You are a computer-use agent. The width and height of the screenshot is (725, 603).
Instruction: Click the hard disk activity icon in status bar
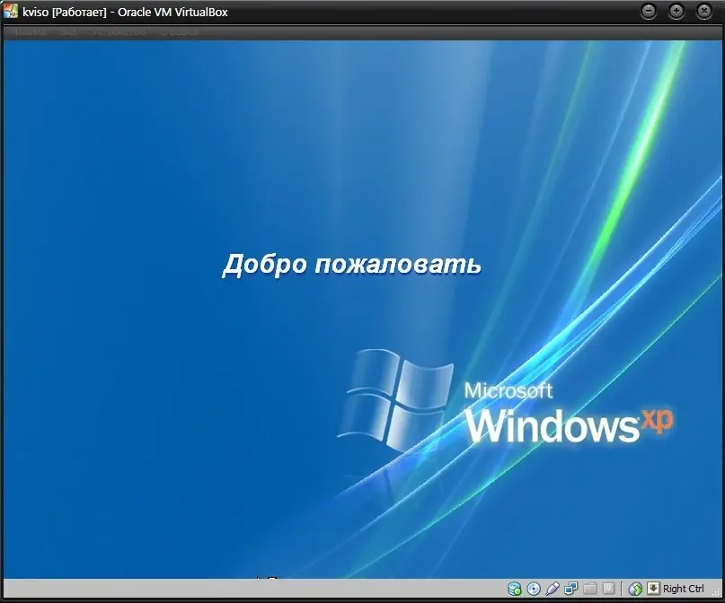[x=514, y=589]
